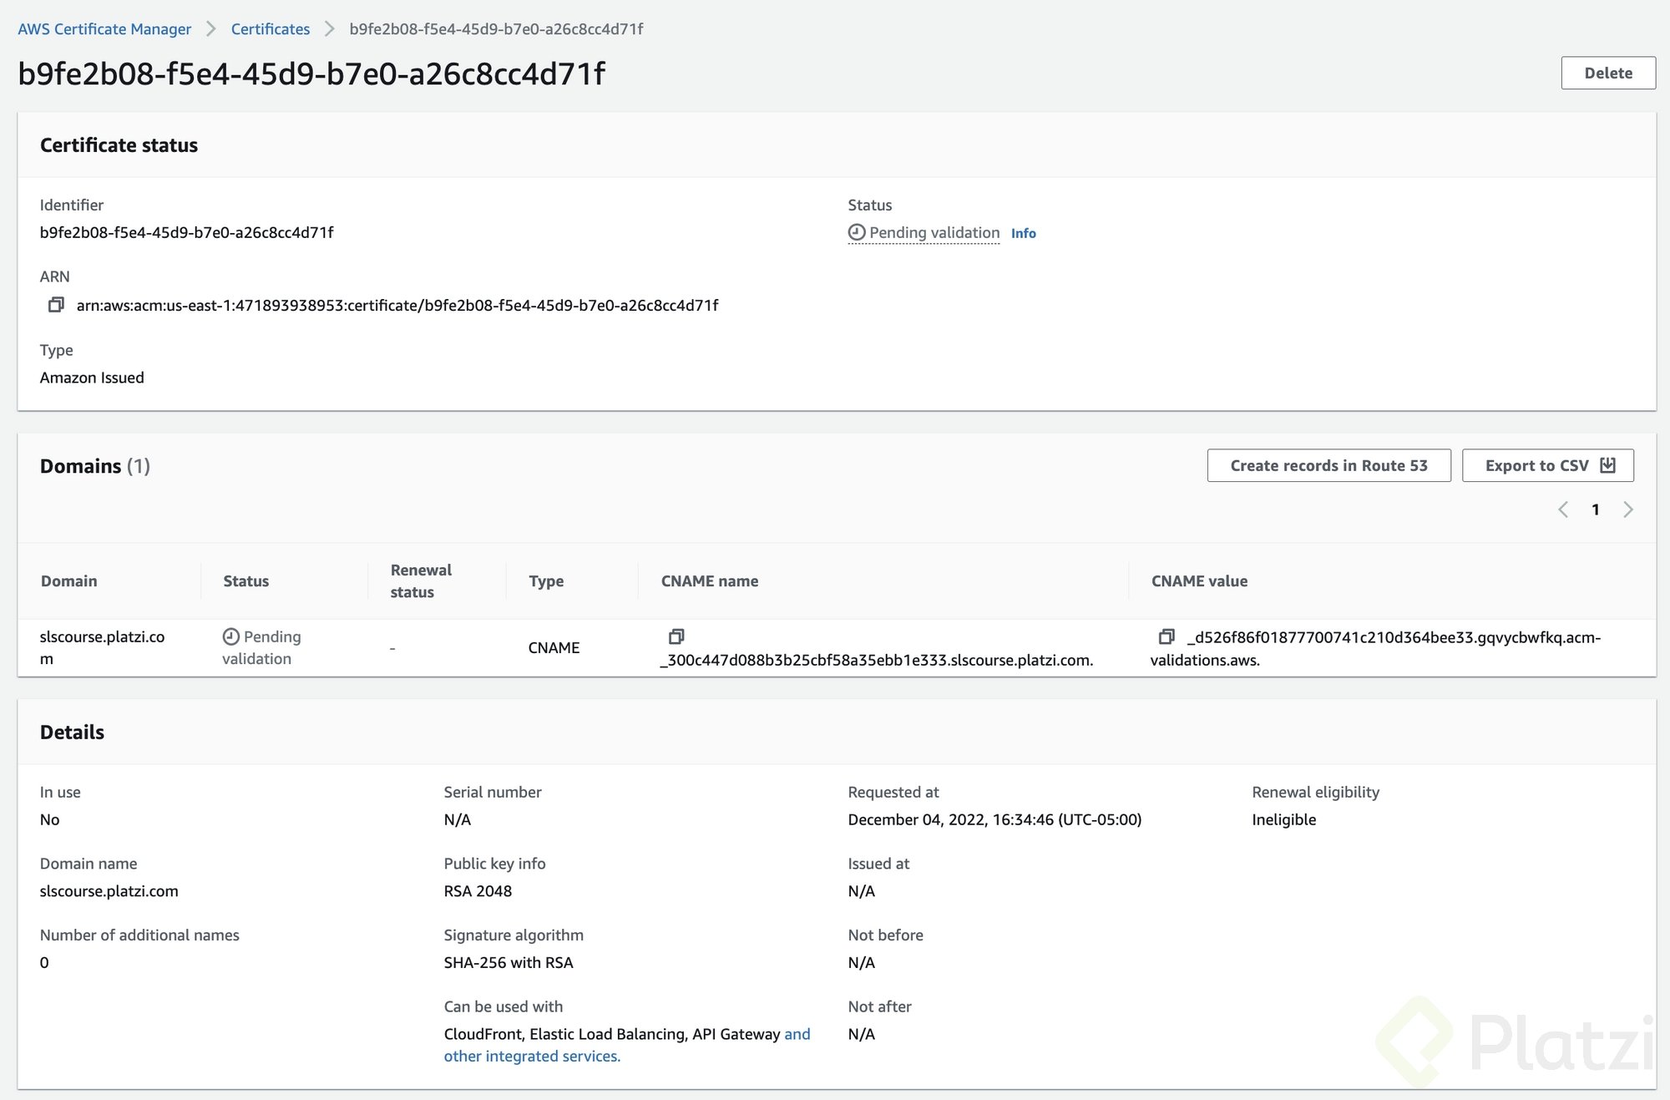This screenshot has width=1670, height=1100.
Task: Click the Amazon Issued type value
Action: pos(92,378)
